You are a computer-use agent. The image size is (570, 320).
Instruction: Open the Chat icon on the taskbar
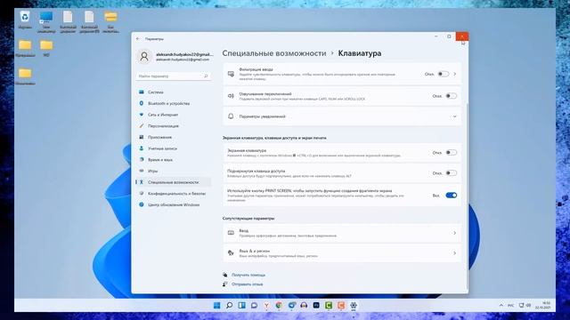click(x=254, y=306)
